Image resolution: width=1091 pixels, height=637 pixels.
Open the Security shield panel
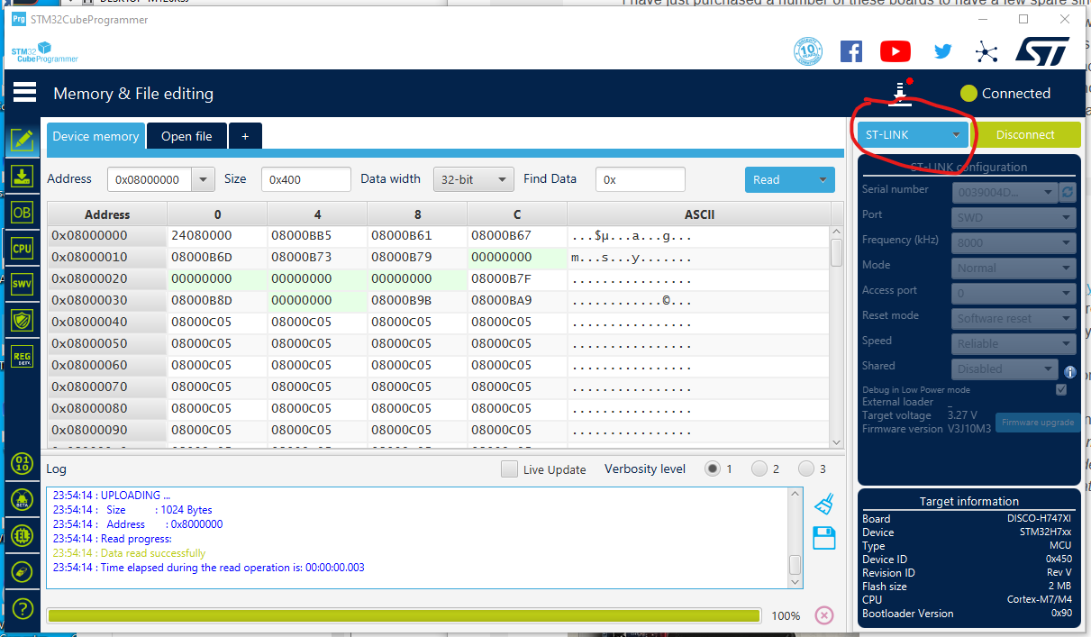click(x=23, y=319)
